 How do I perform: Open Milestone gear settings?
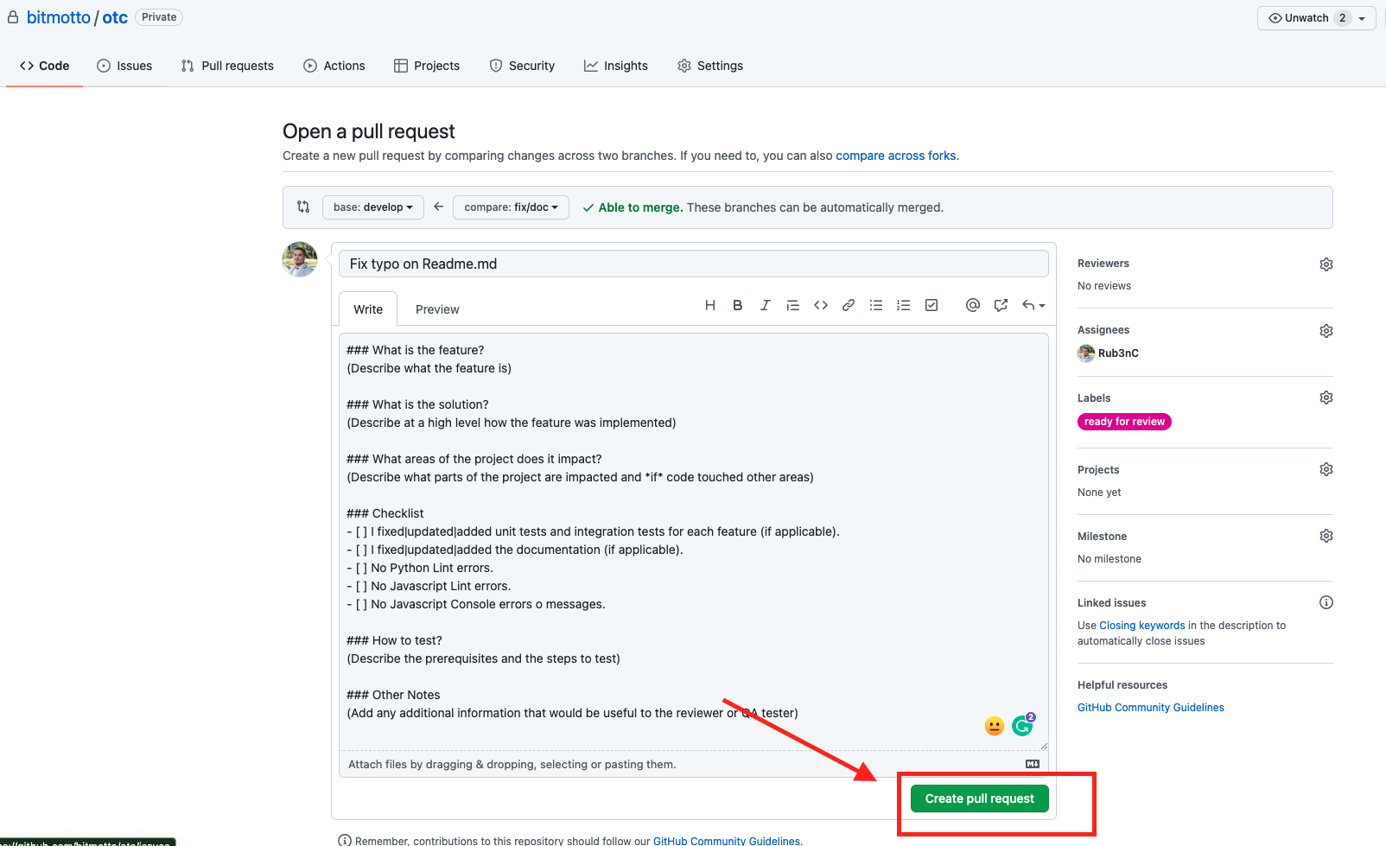(x=1326, y=536)
